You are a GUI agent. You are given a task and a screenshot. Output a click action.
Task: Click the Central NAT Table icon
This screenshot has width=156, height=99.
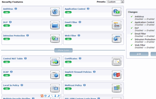(55, 61)
